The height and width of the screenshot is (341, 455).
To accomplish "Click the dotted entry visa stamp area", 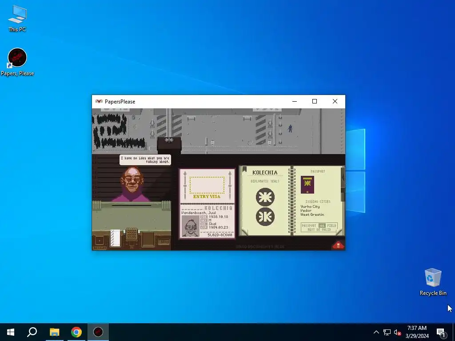I will 207,185.
